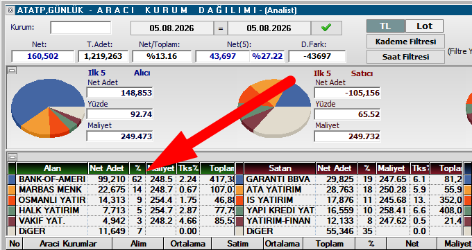Click the blue swatch beside BANK-OF-AMERI

[12, 179]
